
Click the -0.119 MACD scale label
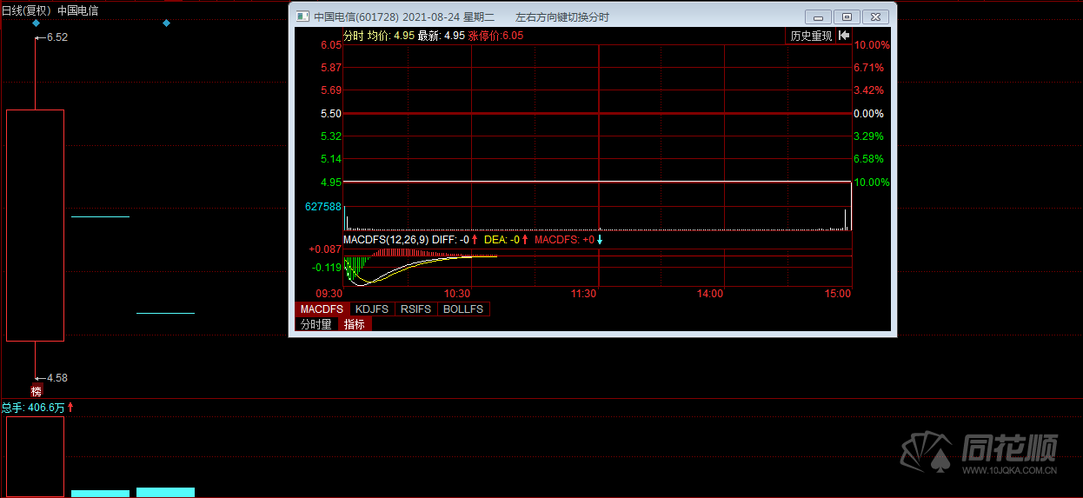[x=327, y=268]
